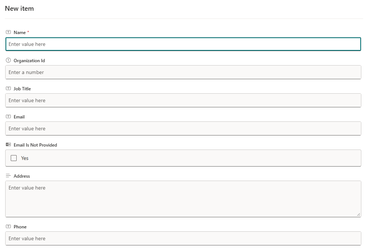Image resolution: width=368 pixels, height=248 pixels.
Task: Click the yes/no icon beside Email Is Not Provided
Action: 9,145
